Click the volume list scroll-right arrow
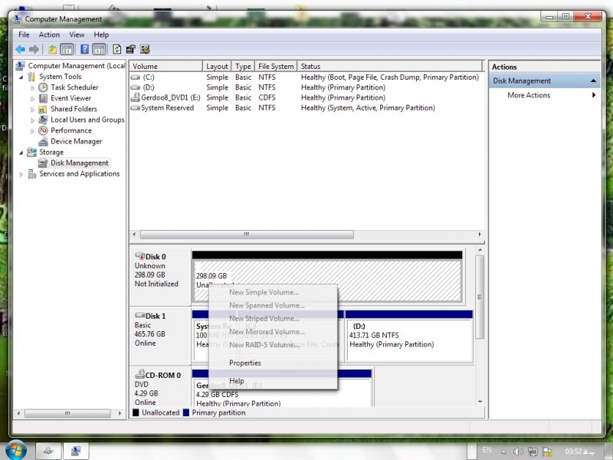This screenshot has height=460, width=613. click(480, 235)
